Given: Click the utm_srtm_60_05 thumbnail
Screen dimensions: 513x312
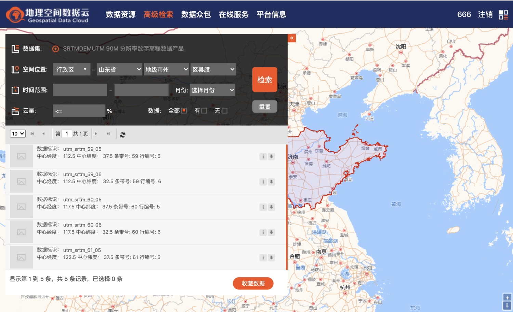Looking at the screenshot, I should coord(21,207).
